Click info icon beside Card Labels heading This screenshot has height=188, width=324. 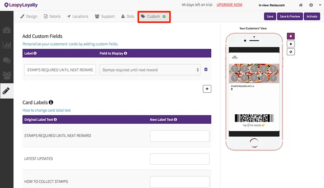[x=51, y=102]
